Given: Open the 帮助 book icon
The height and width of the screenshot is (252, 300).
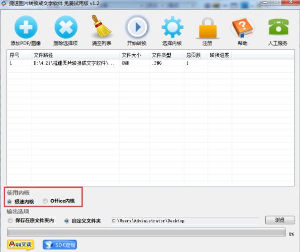Looking at the screenshot, I should (243, 28).
